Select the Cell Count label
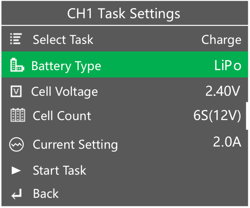This screenshot has width=250, height=208. coord(62,116)
